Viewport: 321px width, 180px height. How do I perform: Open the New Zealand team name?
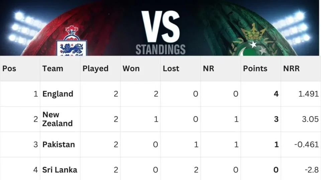pyautogui.click(x=57, y=119)
